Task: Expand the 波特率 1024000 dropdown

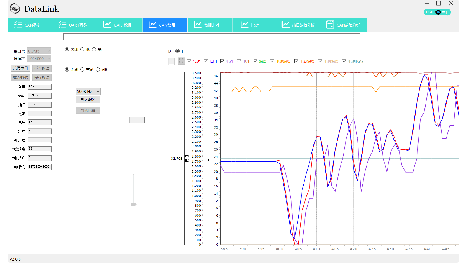Action: click(39, 59)
